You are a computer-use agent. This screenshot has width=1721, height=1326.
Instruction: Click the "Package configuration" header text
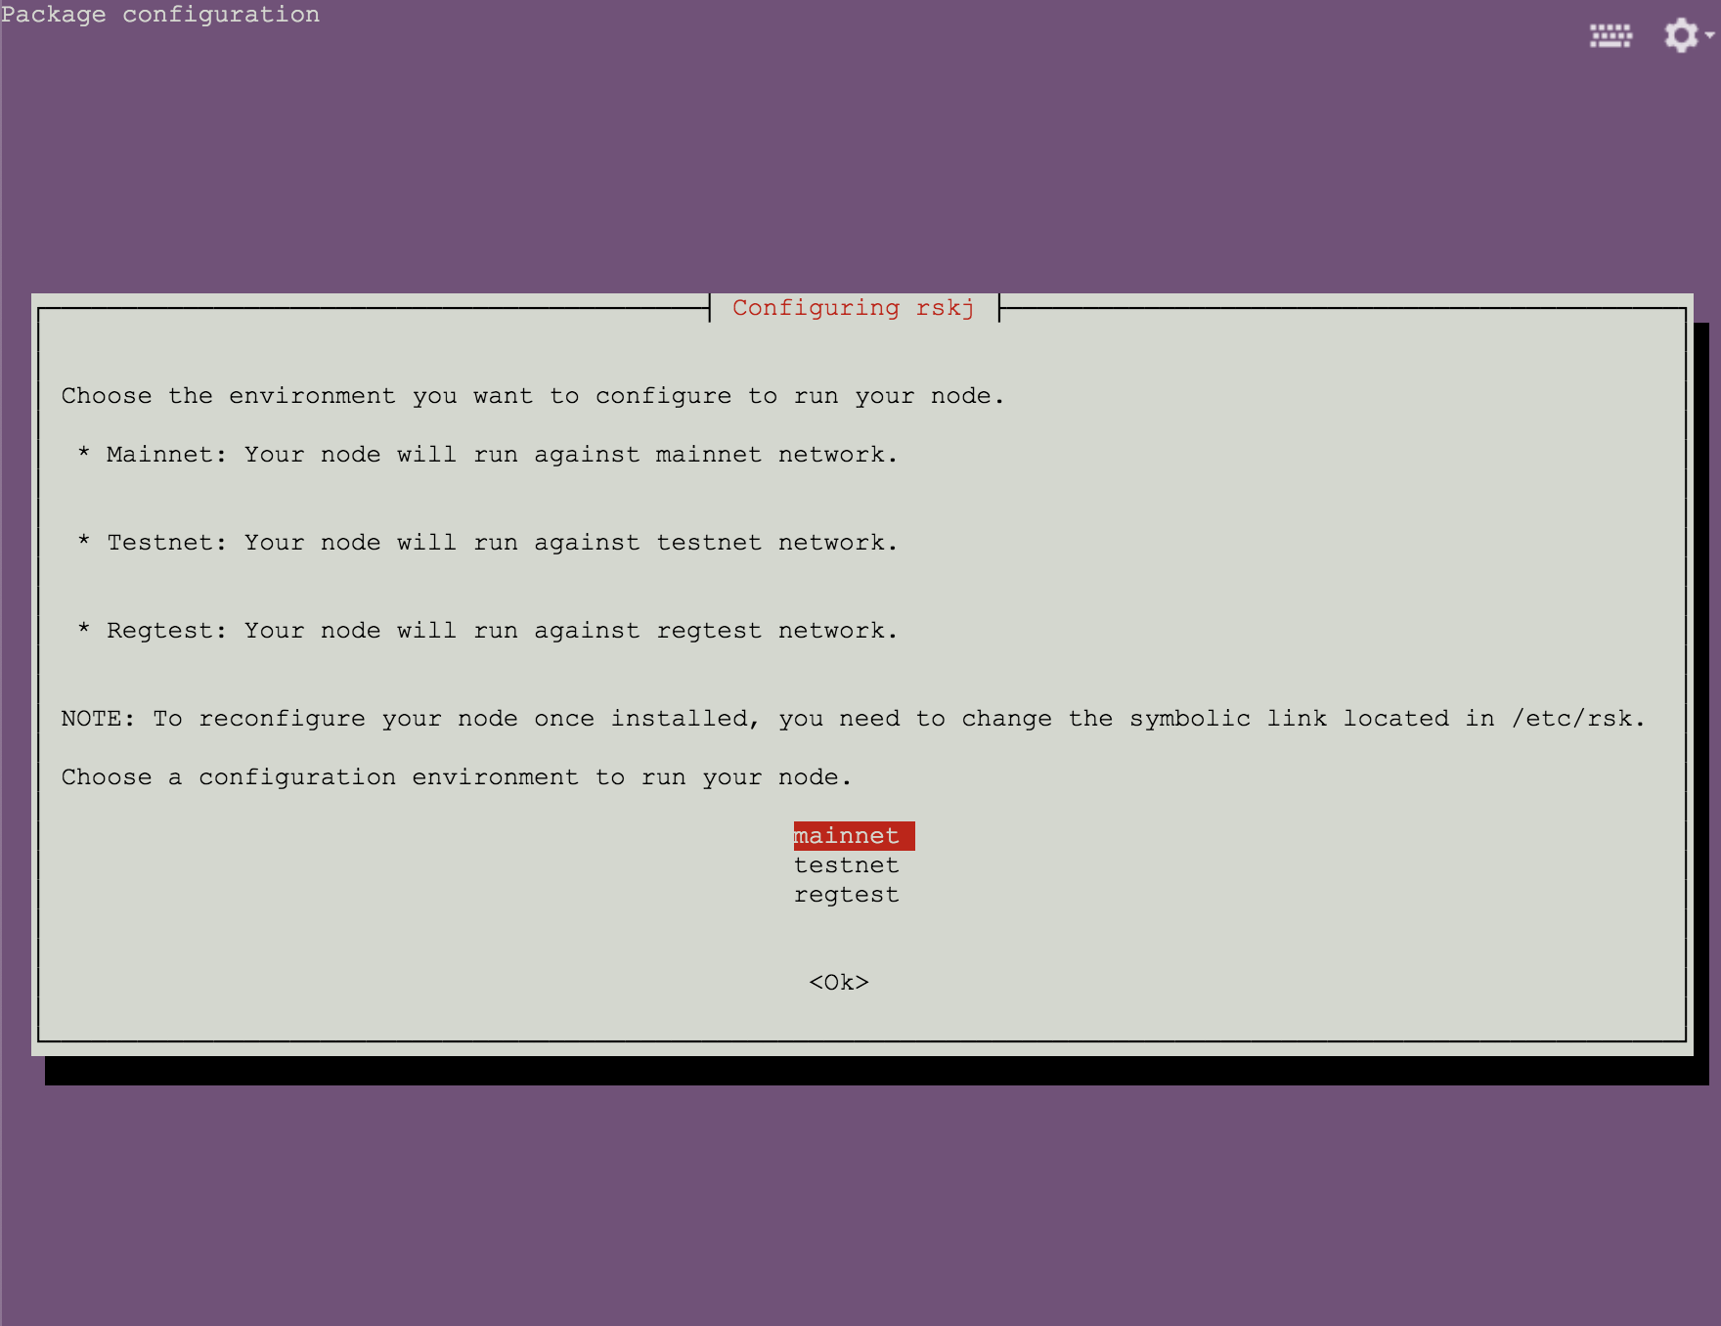(x=160, y=15)
